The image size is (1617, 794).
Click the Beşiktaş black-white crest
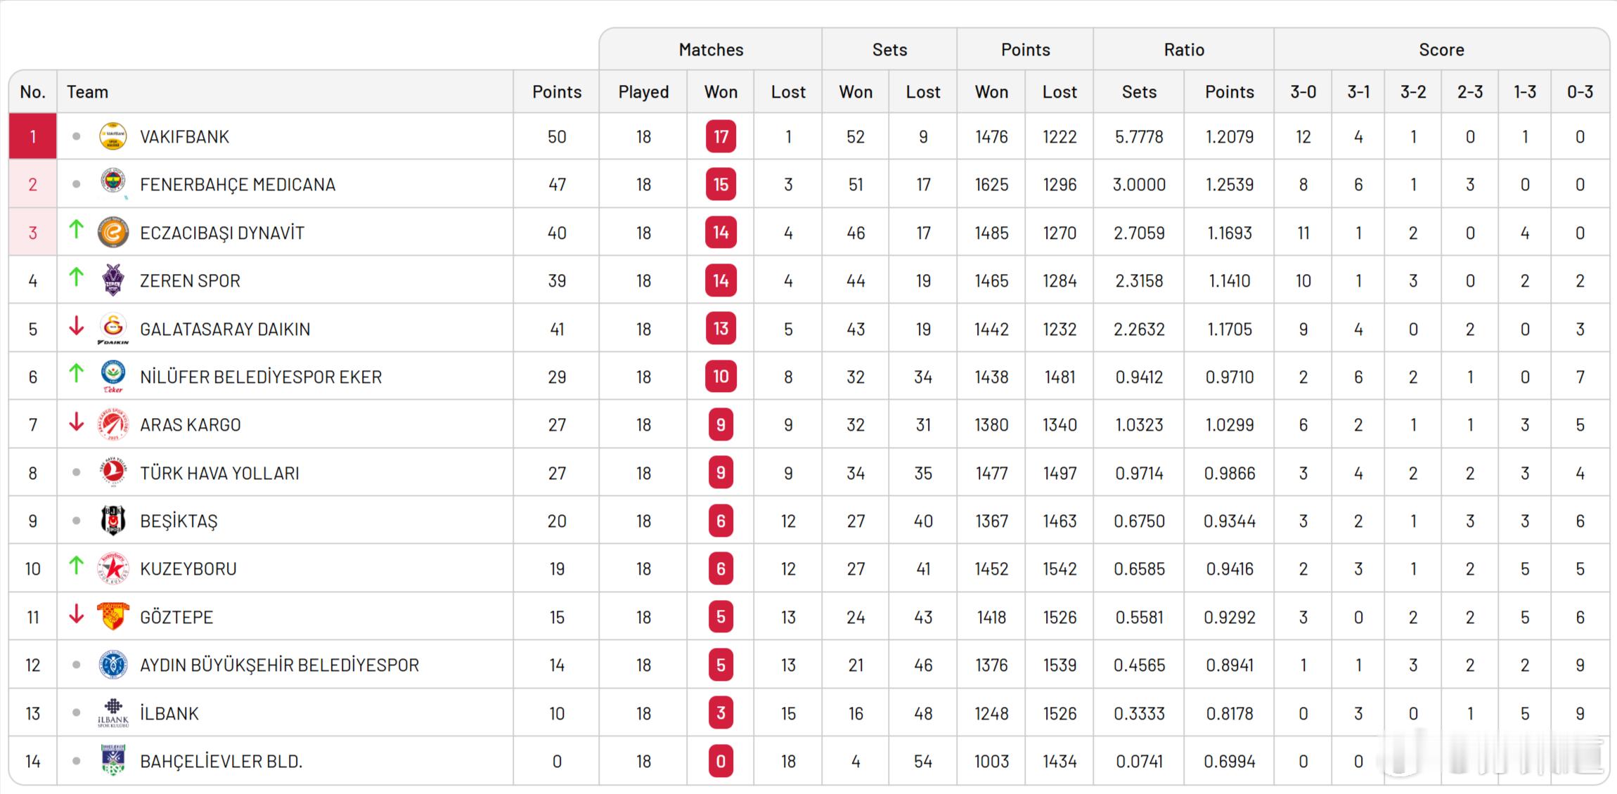113,521
